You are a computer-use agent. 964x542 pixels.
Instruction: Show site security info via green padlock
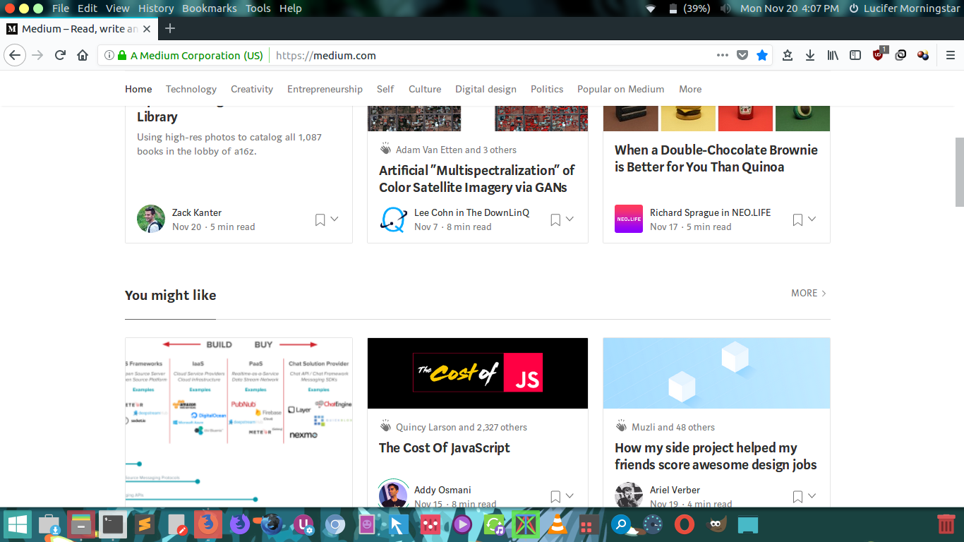pyautogui.click(x=122, y=55)
